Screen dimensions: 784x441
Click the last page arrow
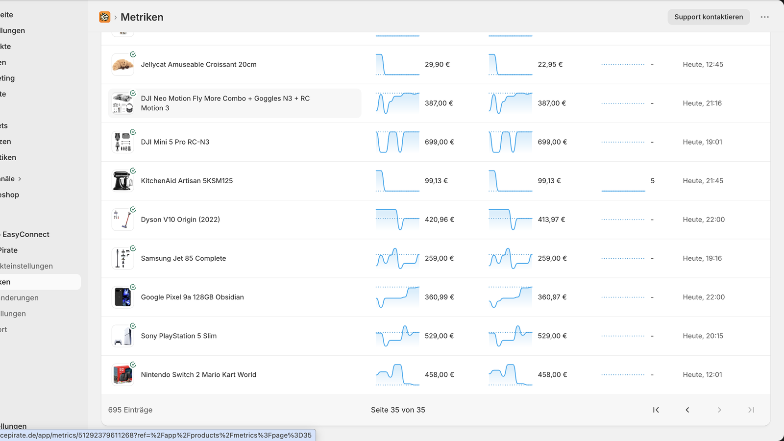[x=751, y=410]
